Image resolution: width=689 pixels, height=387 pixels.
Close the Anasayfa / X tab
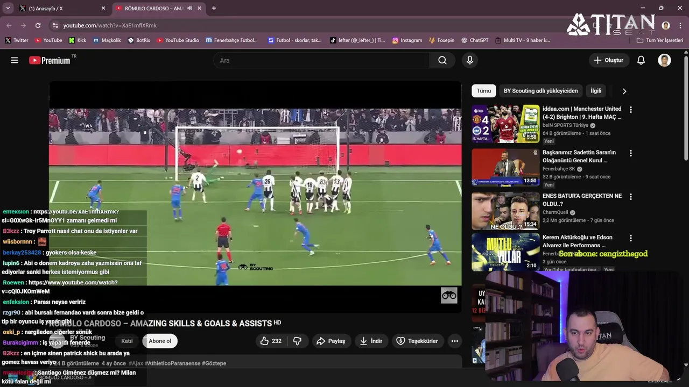pyautogui.click(x=103, y=8)
